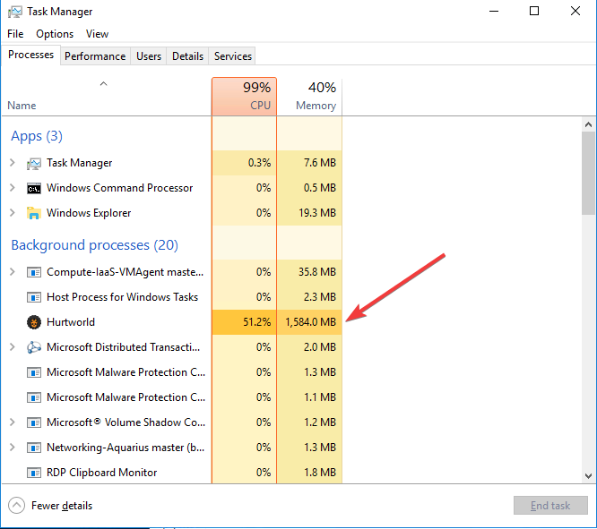Expand the Windows Command Processor row
Viewport: 597px width, 529px height.
(x=13, y=187)
